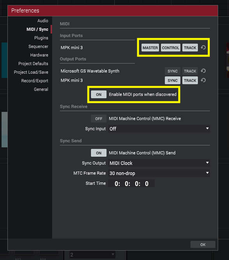Open the Sync Input dropdown
229x260 pixels.
click(x=159, y=129)
